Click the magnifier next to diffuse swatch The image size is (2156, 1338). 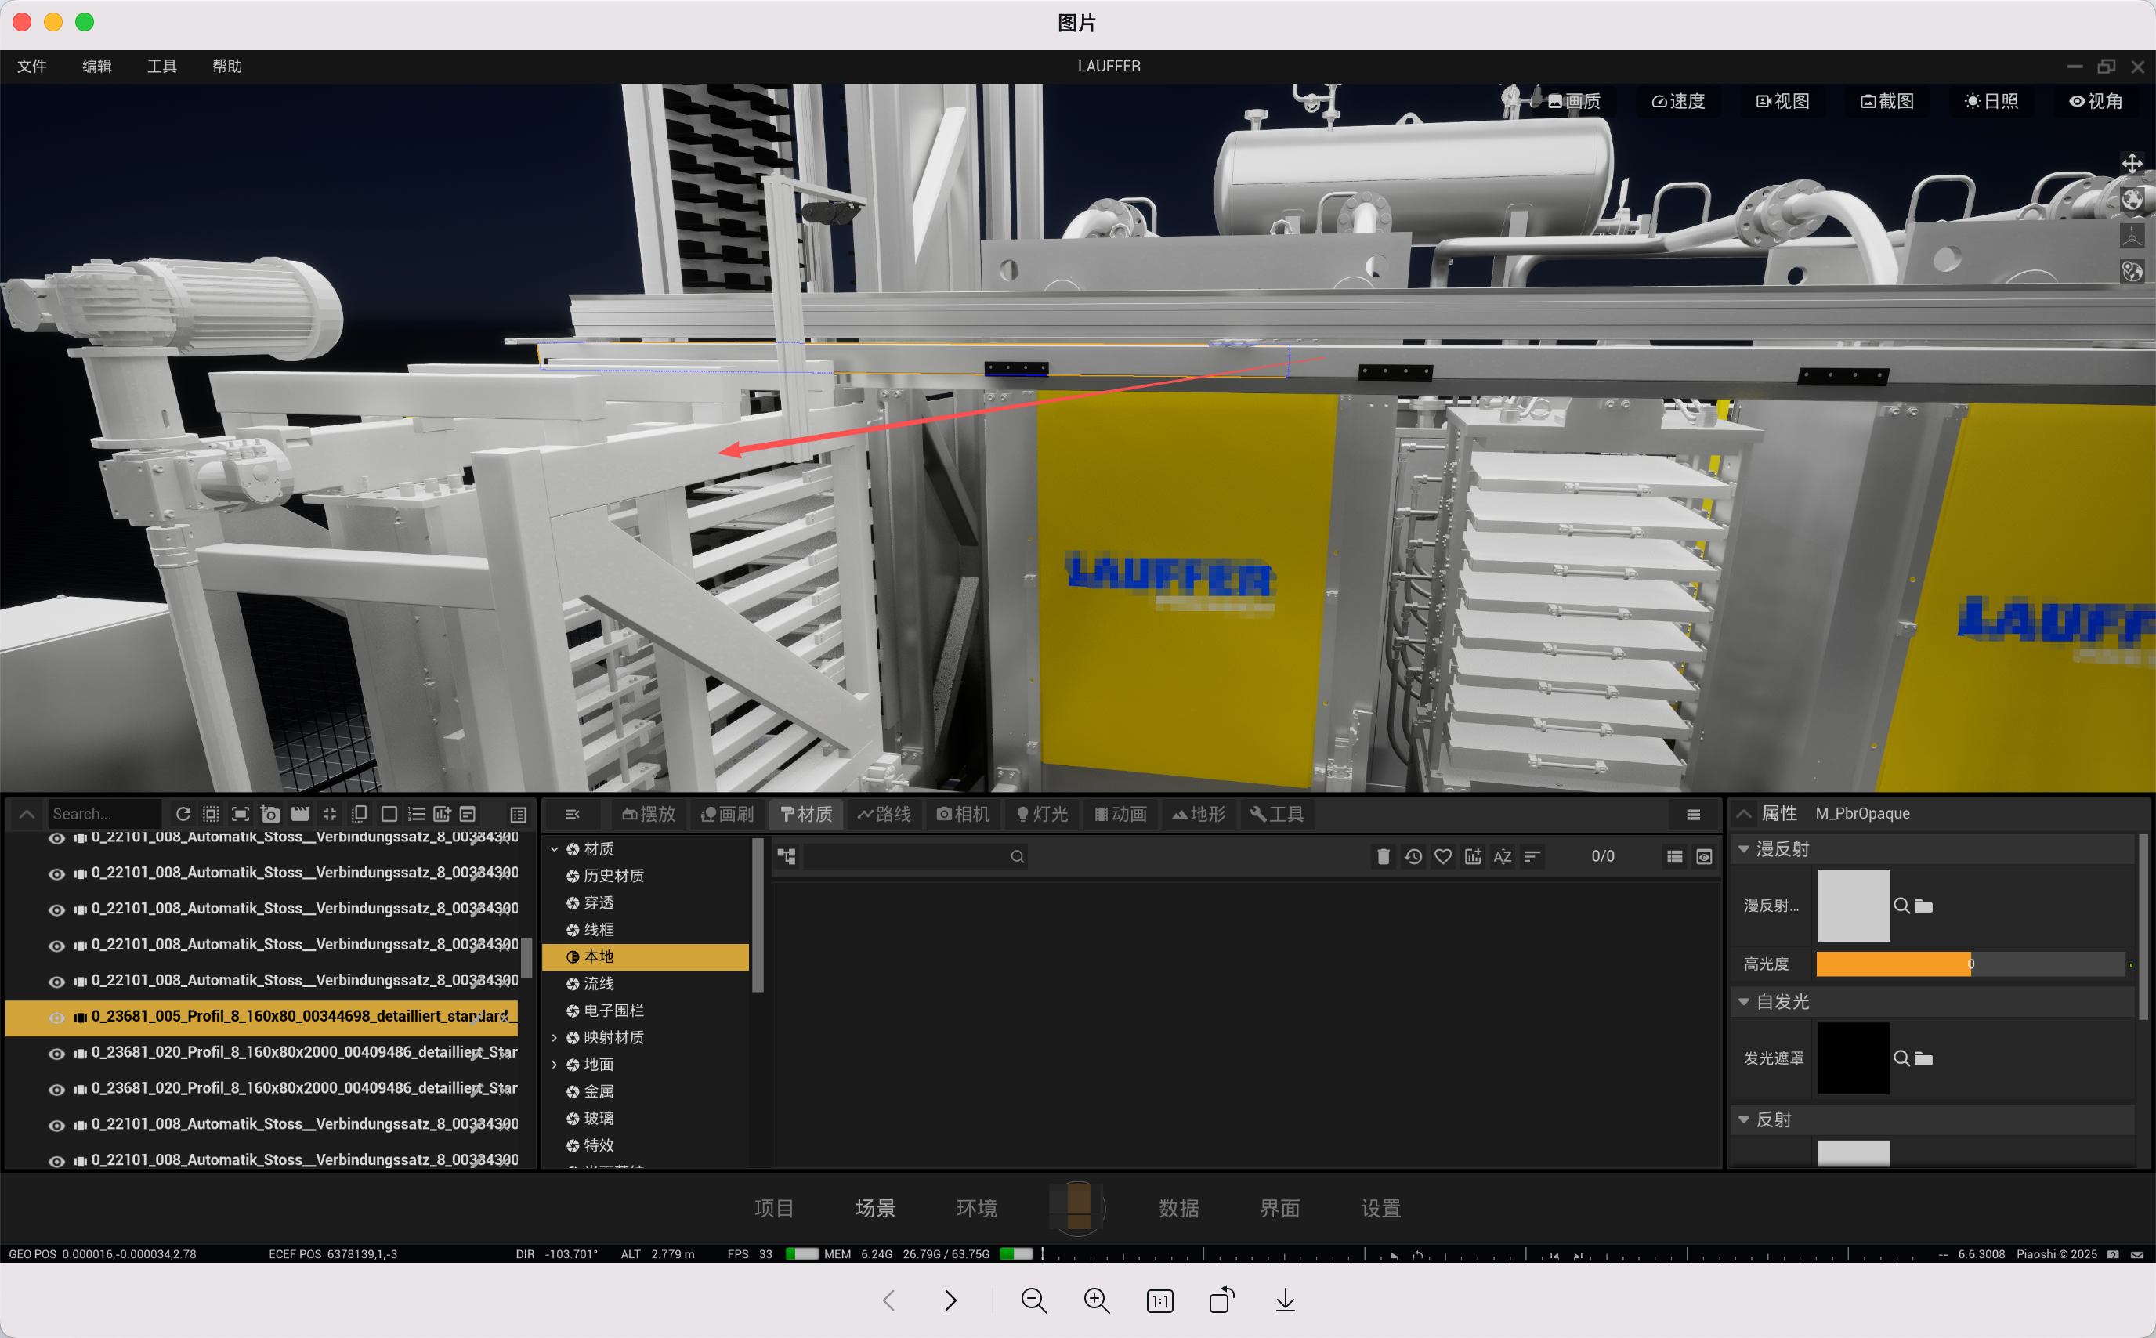point(1901,906)
